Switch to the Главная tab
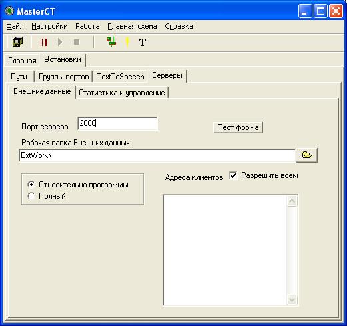The height and width of the screenshot is (326, 347). 22,61
